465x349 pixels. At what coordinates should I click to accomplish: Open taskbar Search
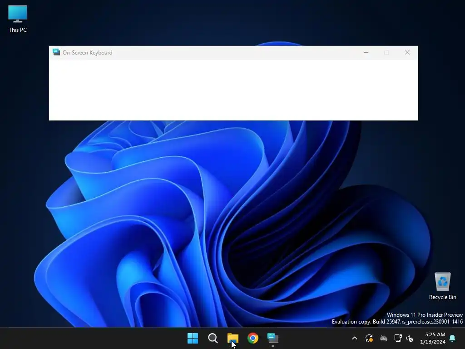(213, 338)
